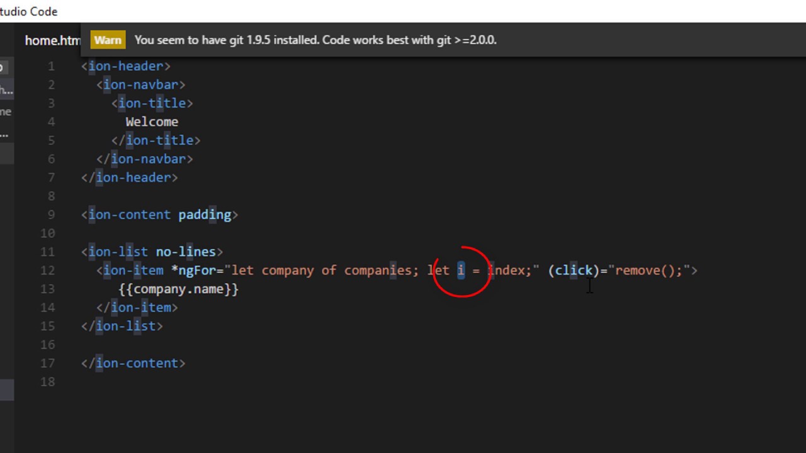Click the word Welcome in the title
806x453 pixels.
[x=152, y=121]
